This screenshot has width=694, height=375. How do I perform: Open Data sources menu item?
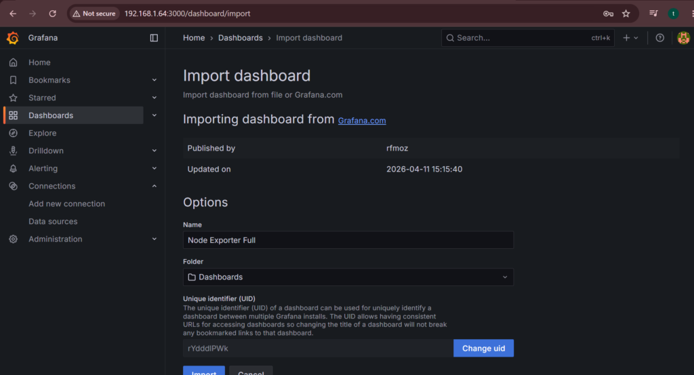pos(53,221)
